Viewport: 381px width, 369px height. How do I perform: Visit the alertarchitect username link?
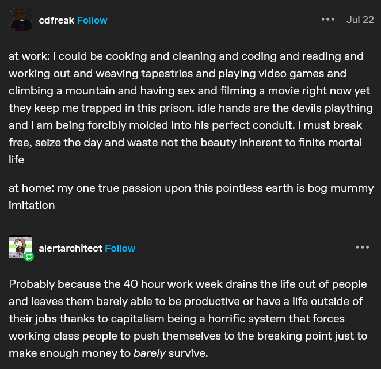pos(70,248)
